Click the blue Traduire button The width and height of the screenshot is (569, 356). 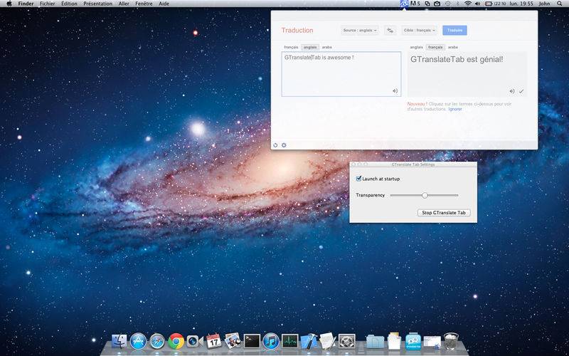point(454,31)
